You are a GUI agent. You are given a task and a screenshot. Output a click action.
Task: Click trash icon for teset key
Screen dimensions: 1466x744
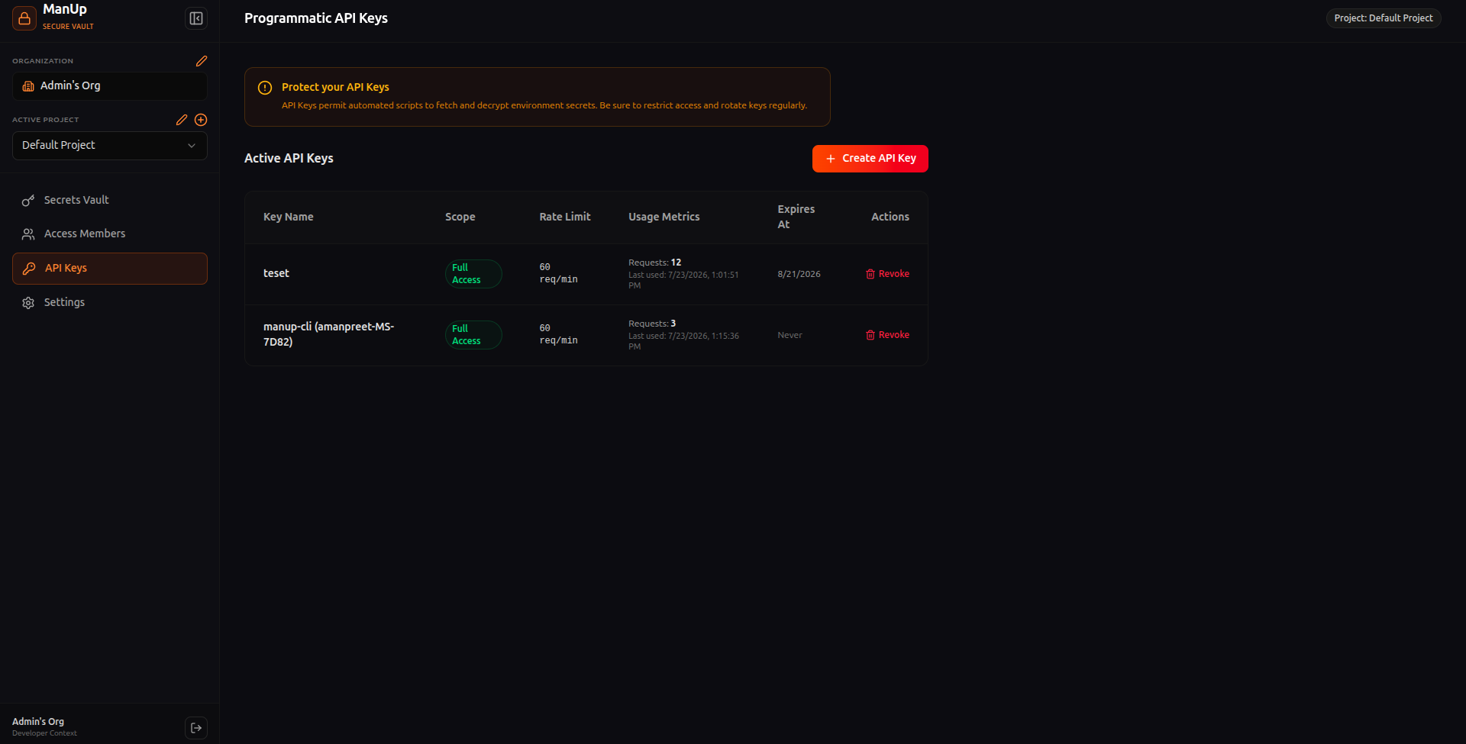point(870,274)
